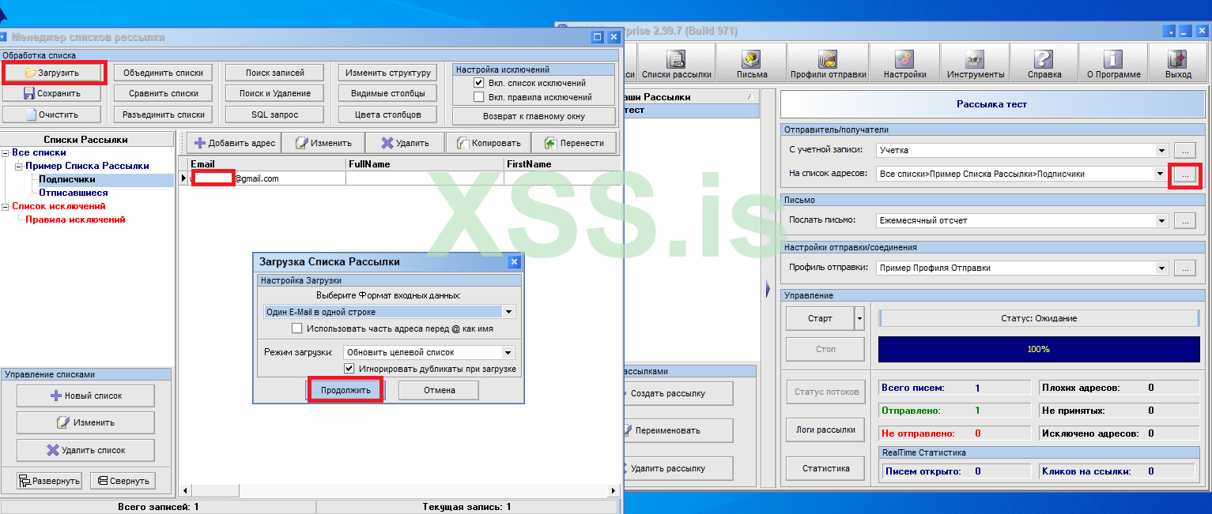Viewport: 1212px width, 514px height.
Task: Check Использовать часть адреса перед @ как имя
Action: (297, 328)
